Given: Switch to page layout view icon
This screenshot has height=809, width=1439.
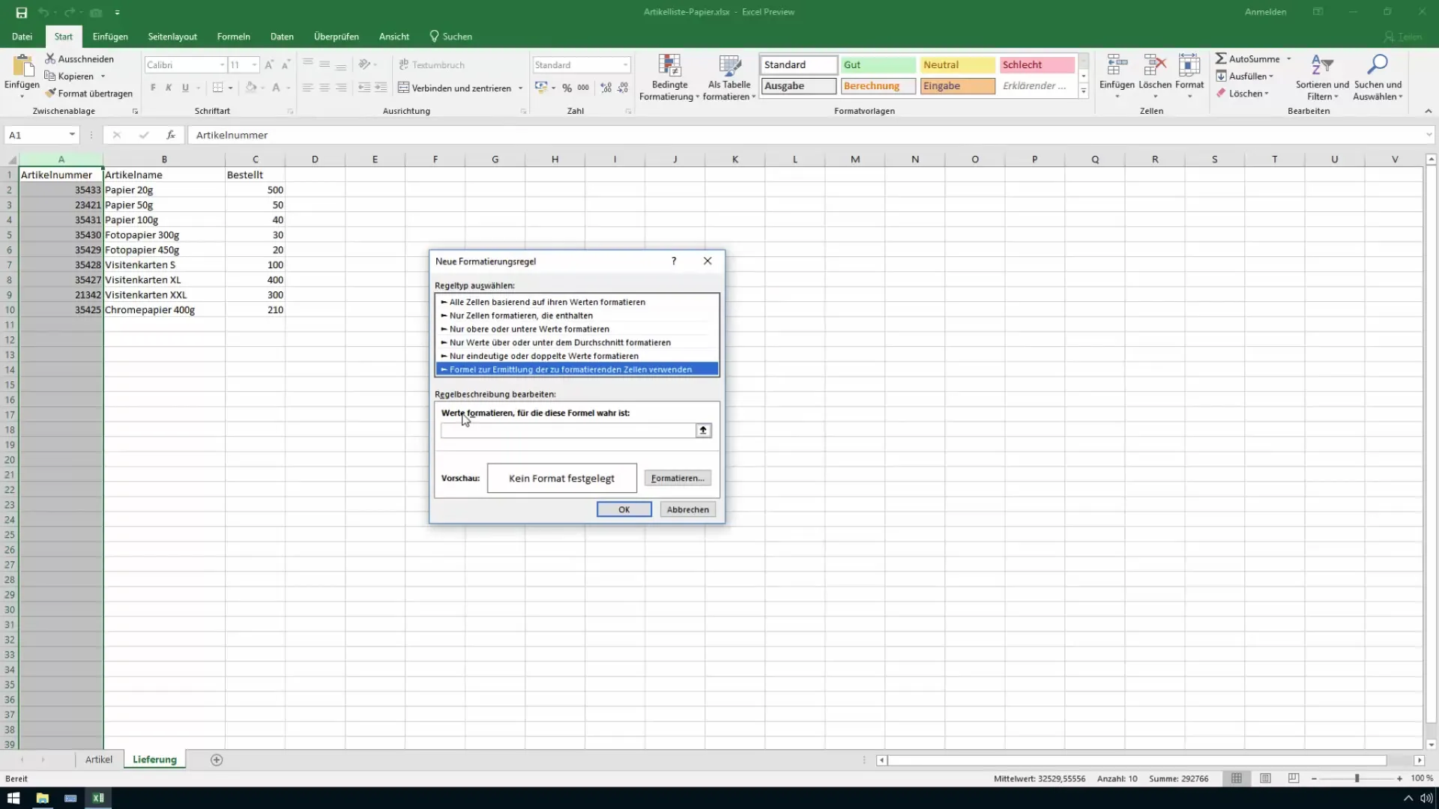Looking at the screenshot, I should coord(1265,778).
